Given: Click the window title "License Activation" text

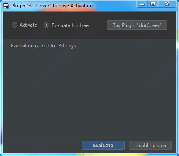Looking at the screenshot, I should pos(73,6).
